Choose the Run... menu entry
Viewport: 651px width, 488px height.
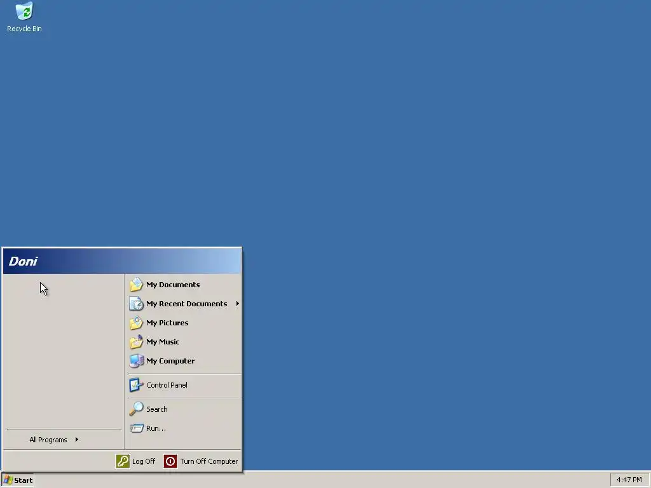(184, 428)
